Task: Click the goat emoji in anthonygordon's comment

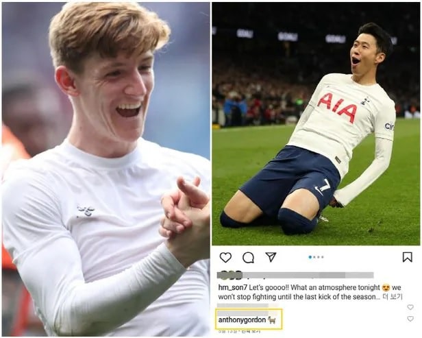Action: coord(272,320)
